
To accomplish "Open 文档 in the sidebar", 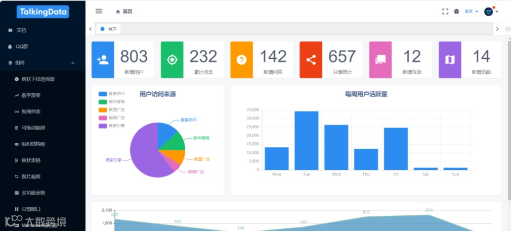I will coord(42,30).
